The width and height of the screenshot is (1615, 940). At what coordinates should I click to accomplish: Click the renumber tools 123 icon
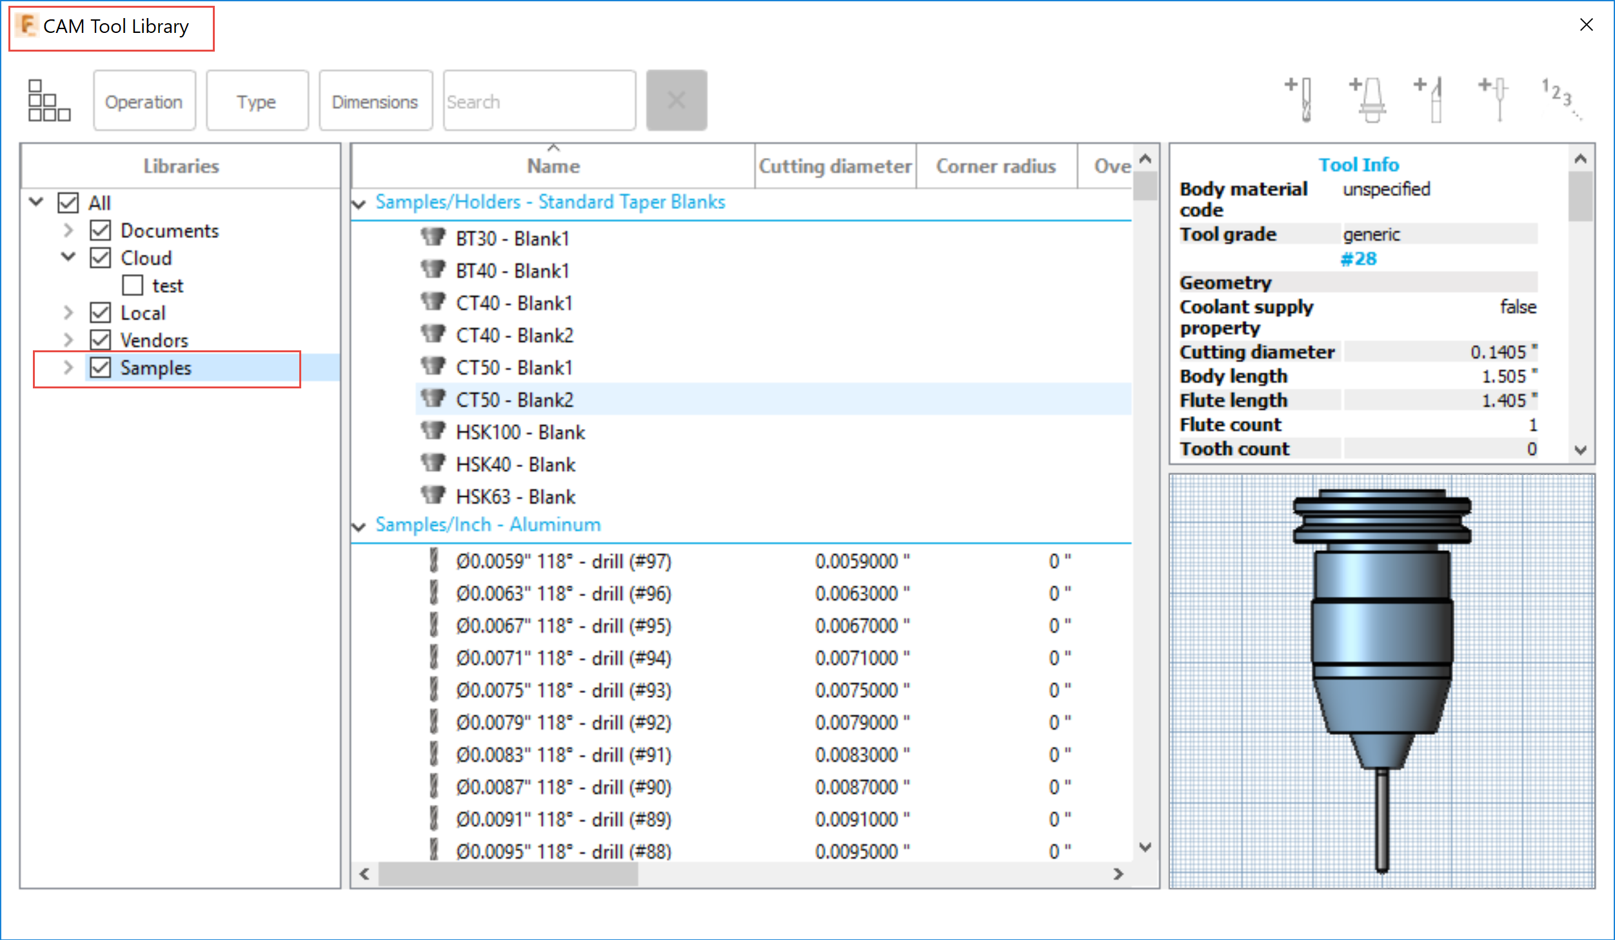tap(1561, 98)
